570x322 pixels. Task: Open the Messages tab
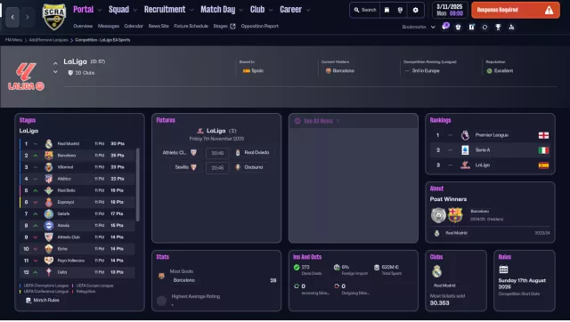[109, 26]
